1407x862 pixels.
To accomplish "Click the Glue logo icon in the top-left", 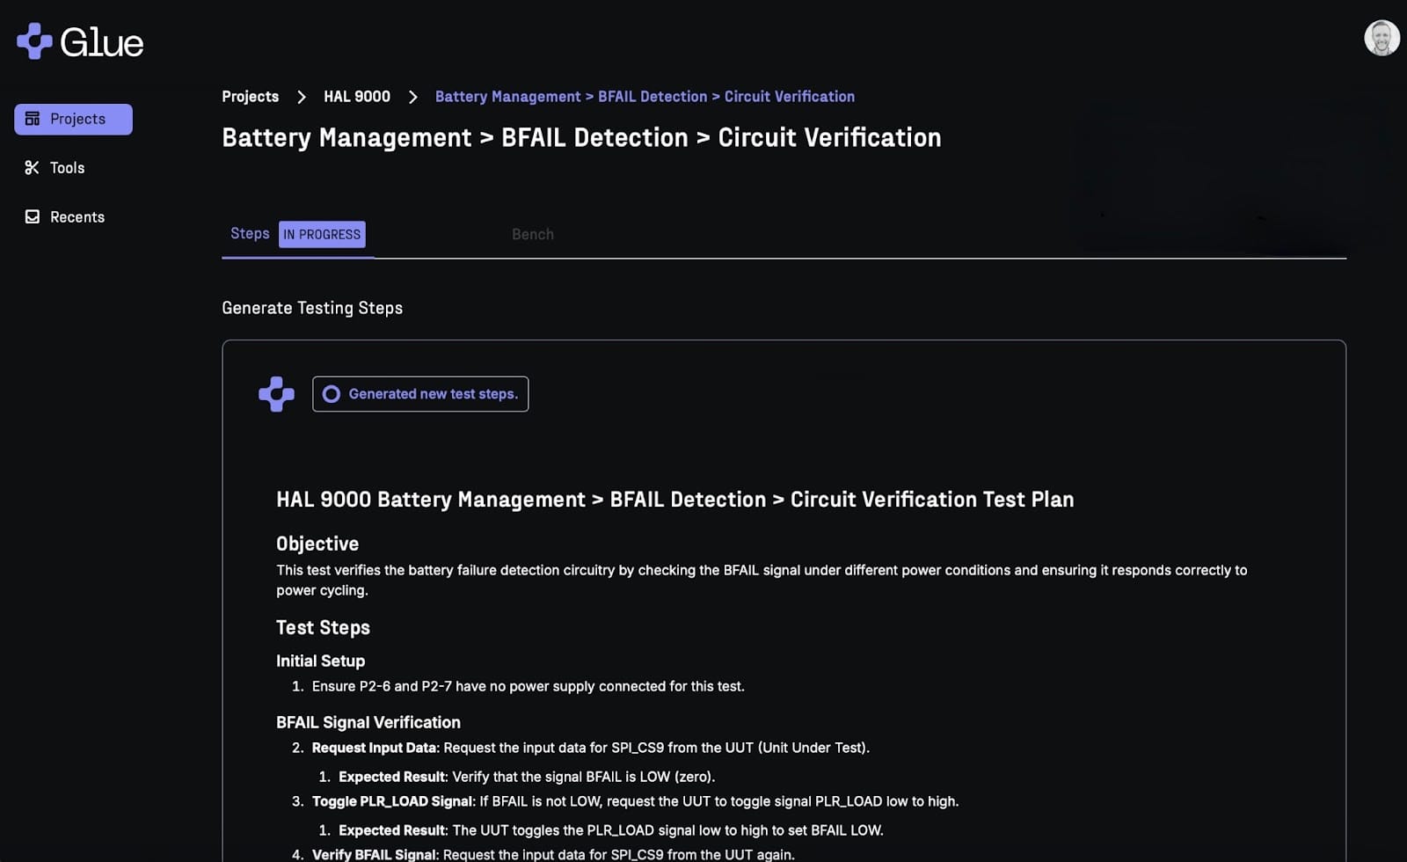I will (x=34, y=41).
